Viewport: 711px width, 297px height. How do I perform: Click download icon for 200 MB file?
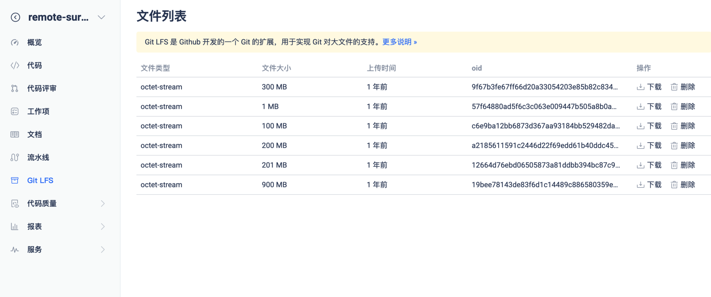coord(640,146)
